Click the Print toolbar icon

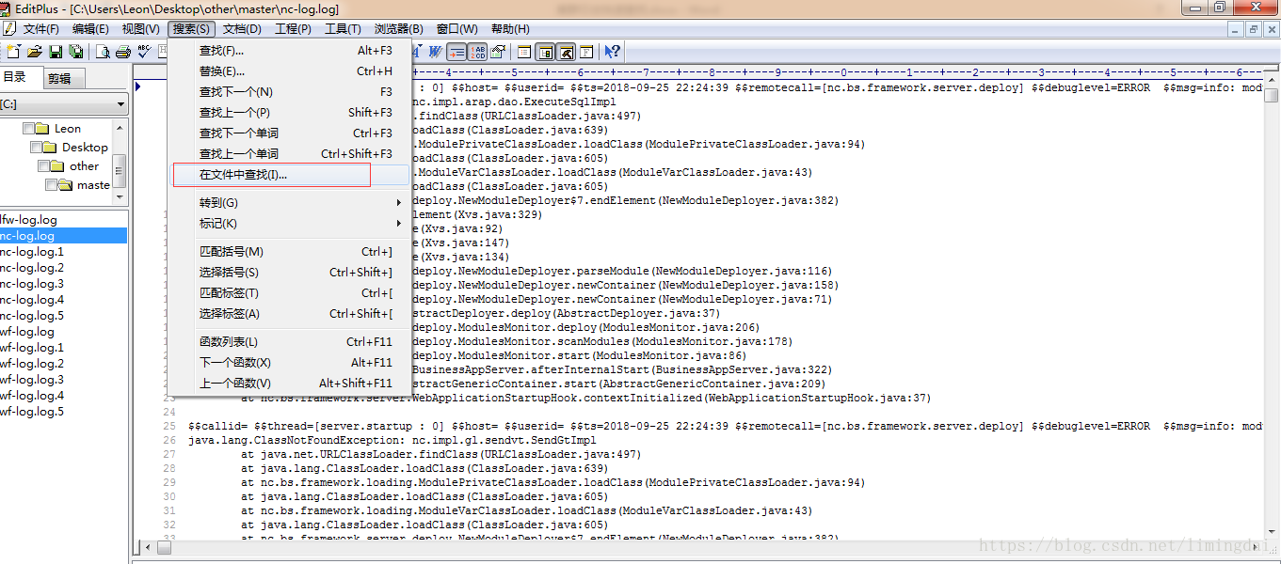coord(123,52)
